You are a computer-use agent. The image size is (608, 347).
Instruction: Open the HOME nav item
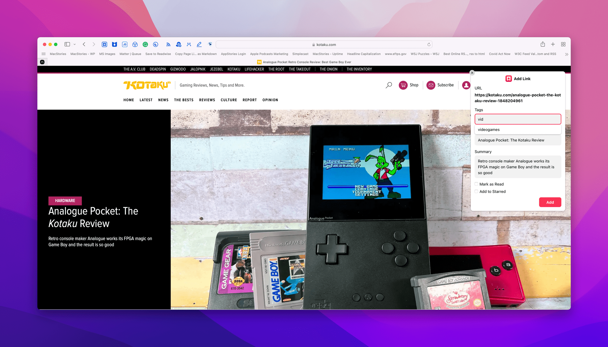(129, 100)
